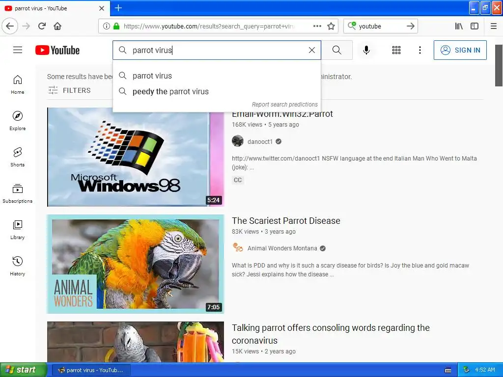Open the FILTERS options

tap(70, 90)
